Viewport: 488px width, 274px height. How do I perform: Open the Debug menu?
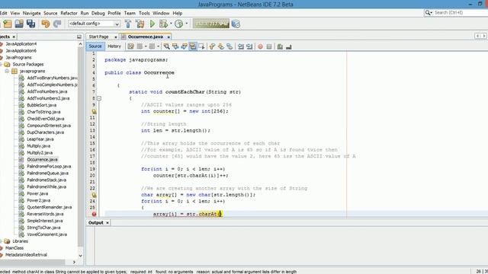pyautogui.click(x=98, y=13)
